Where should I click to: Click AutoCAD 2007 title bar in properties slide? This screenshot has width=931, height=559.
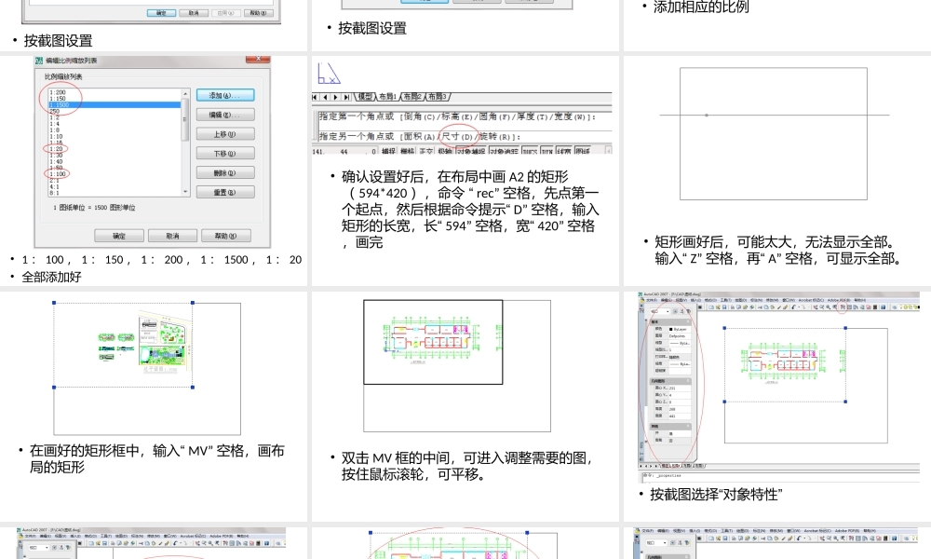coord(779,294)
